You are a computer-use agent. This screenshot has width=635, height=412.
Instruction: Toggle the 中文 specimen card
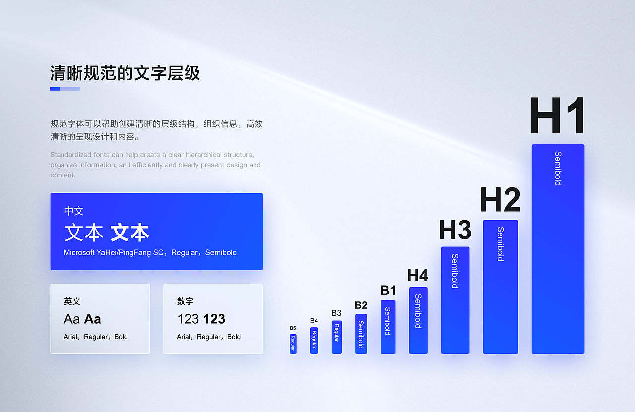coord(156,232)
